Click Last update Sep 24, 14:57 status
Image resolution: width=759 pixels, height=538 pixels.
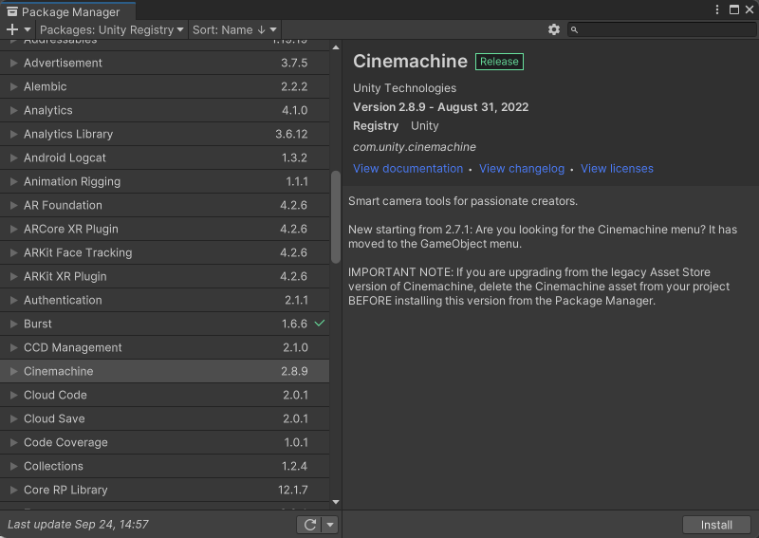point(78,525)
